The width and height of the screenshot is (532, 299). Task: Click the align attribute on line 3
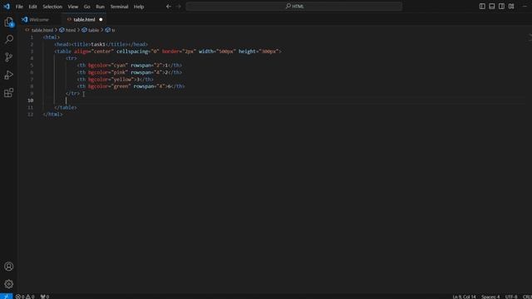(81, 51)
